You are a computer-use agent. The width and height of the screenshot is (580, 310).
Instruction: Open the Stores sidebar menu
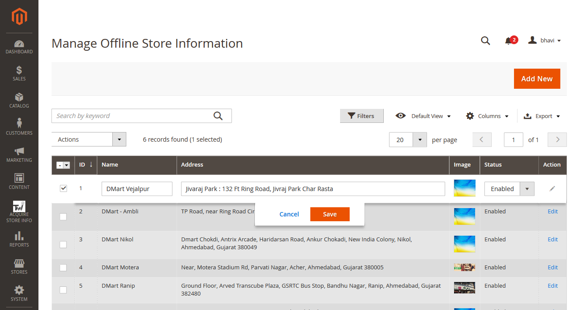[x=19, y=267]
